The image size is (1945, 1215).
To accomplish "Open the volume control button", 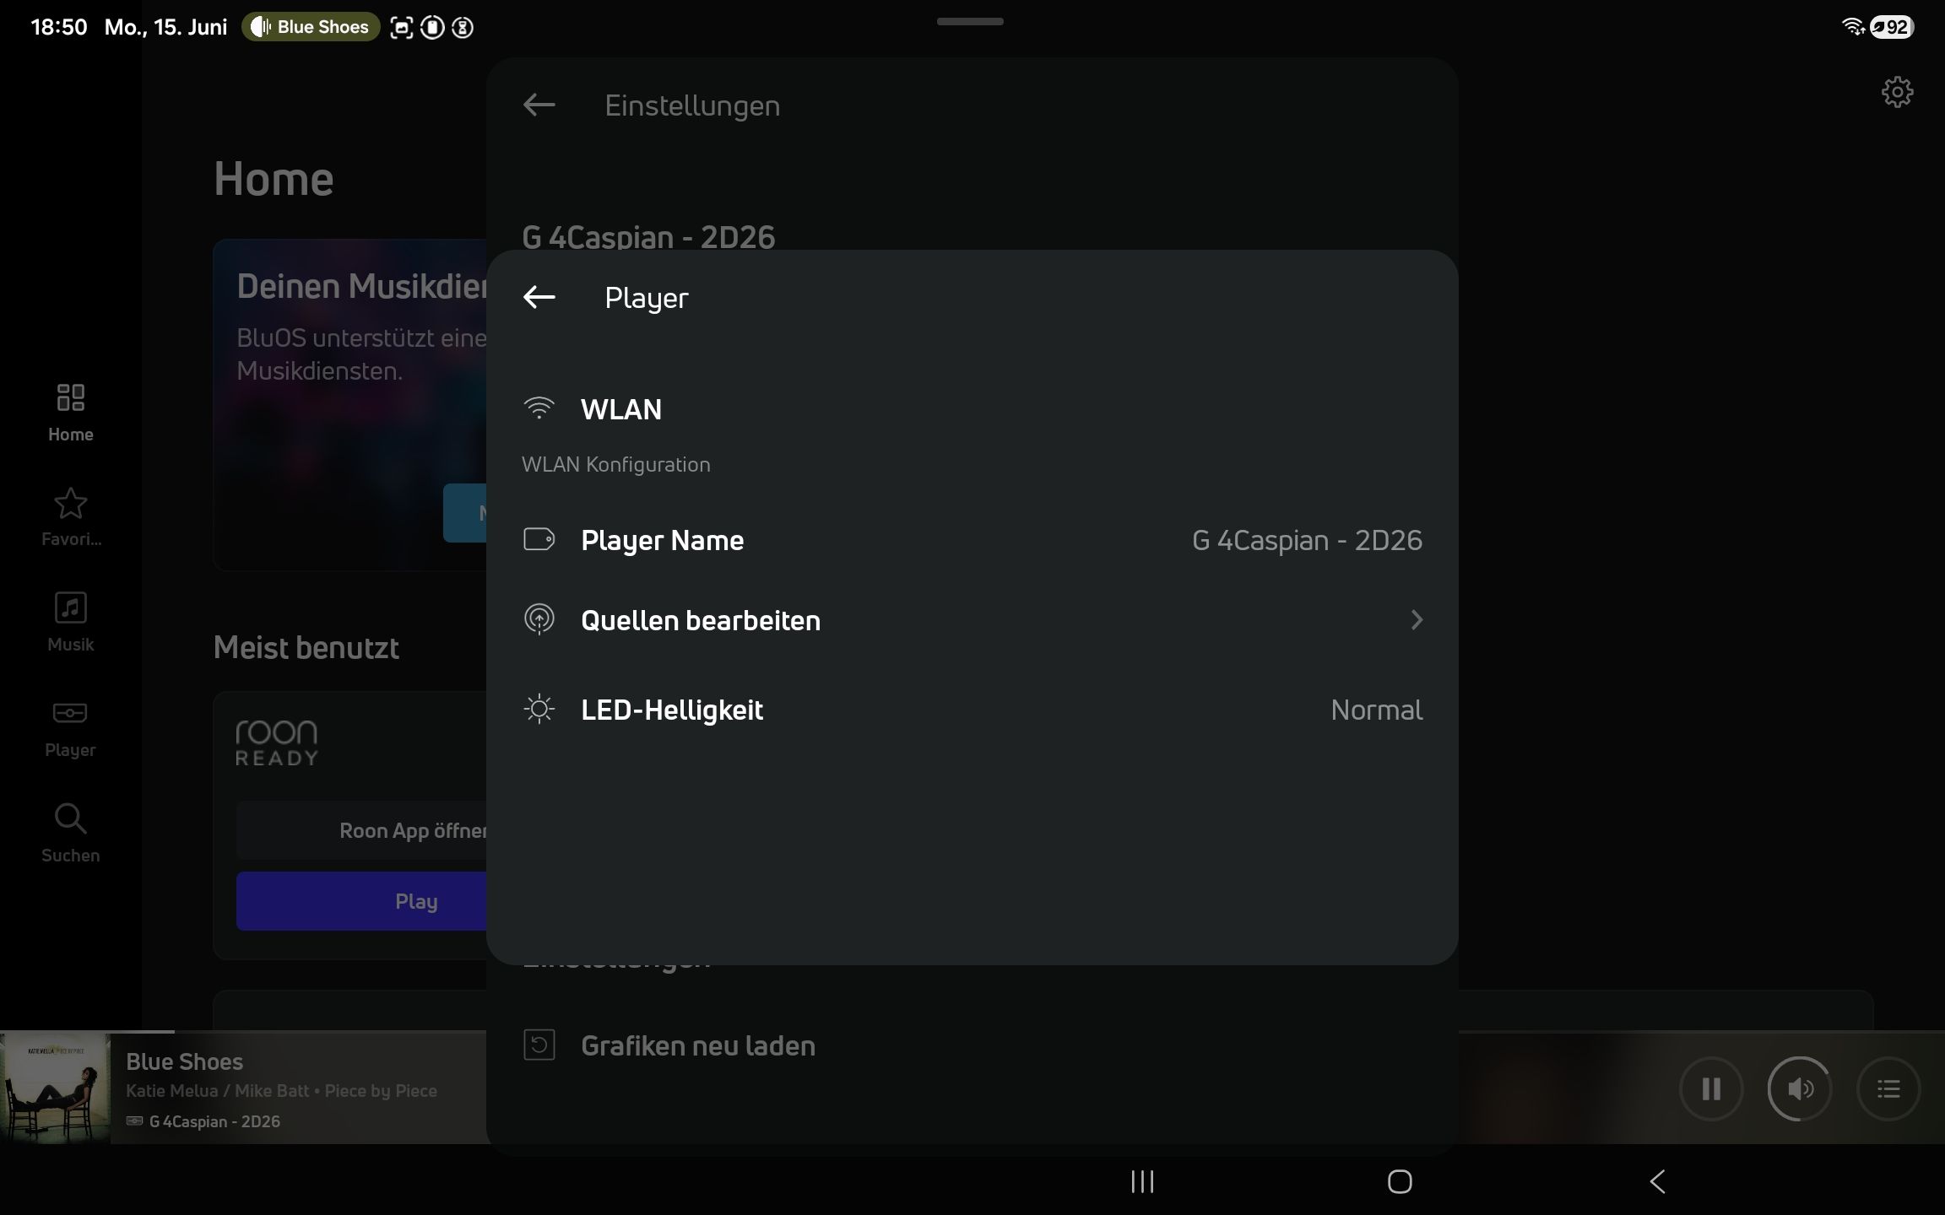I will coord(1800,1088).
